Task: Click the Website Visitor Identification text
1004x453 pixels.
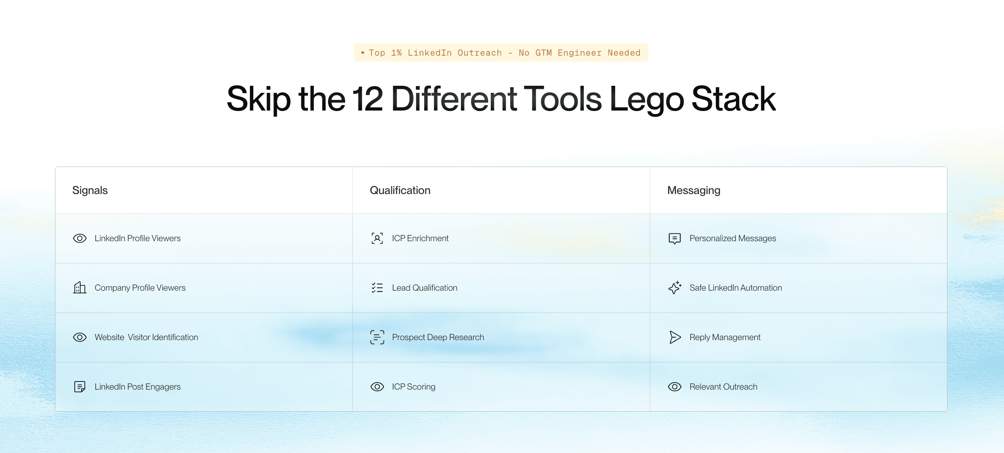Action: click(x=146, y=337)
